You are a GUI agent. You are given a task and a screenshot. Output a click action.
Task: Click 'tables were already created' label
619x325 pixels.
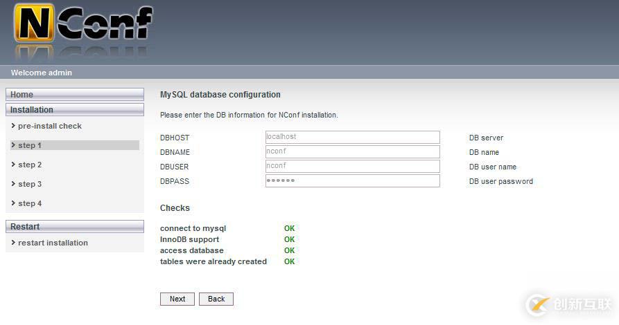[x=213, y=261]
